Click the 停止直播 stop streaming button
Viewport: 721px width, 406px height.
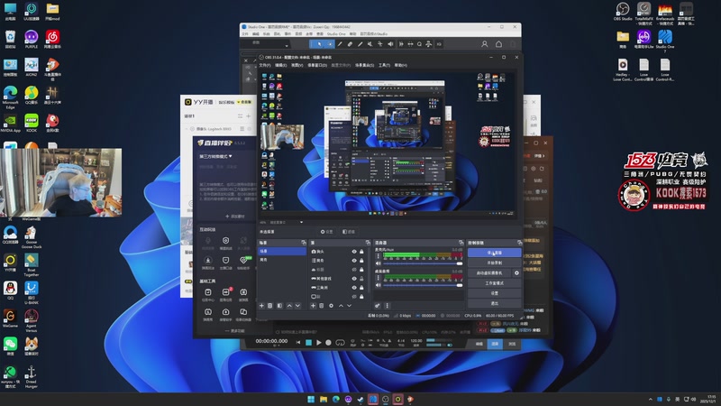(494, 253)
